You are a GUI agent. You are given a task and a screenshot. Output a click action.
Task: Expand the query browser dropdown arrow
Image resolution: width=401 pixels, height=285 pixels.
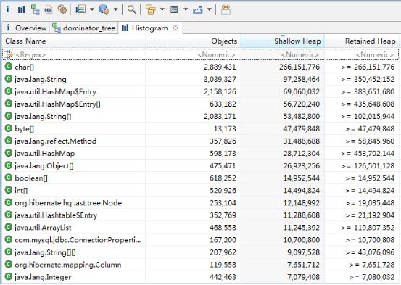[115, 9]
